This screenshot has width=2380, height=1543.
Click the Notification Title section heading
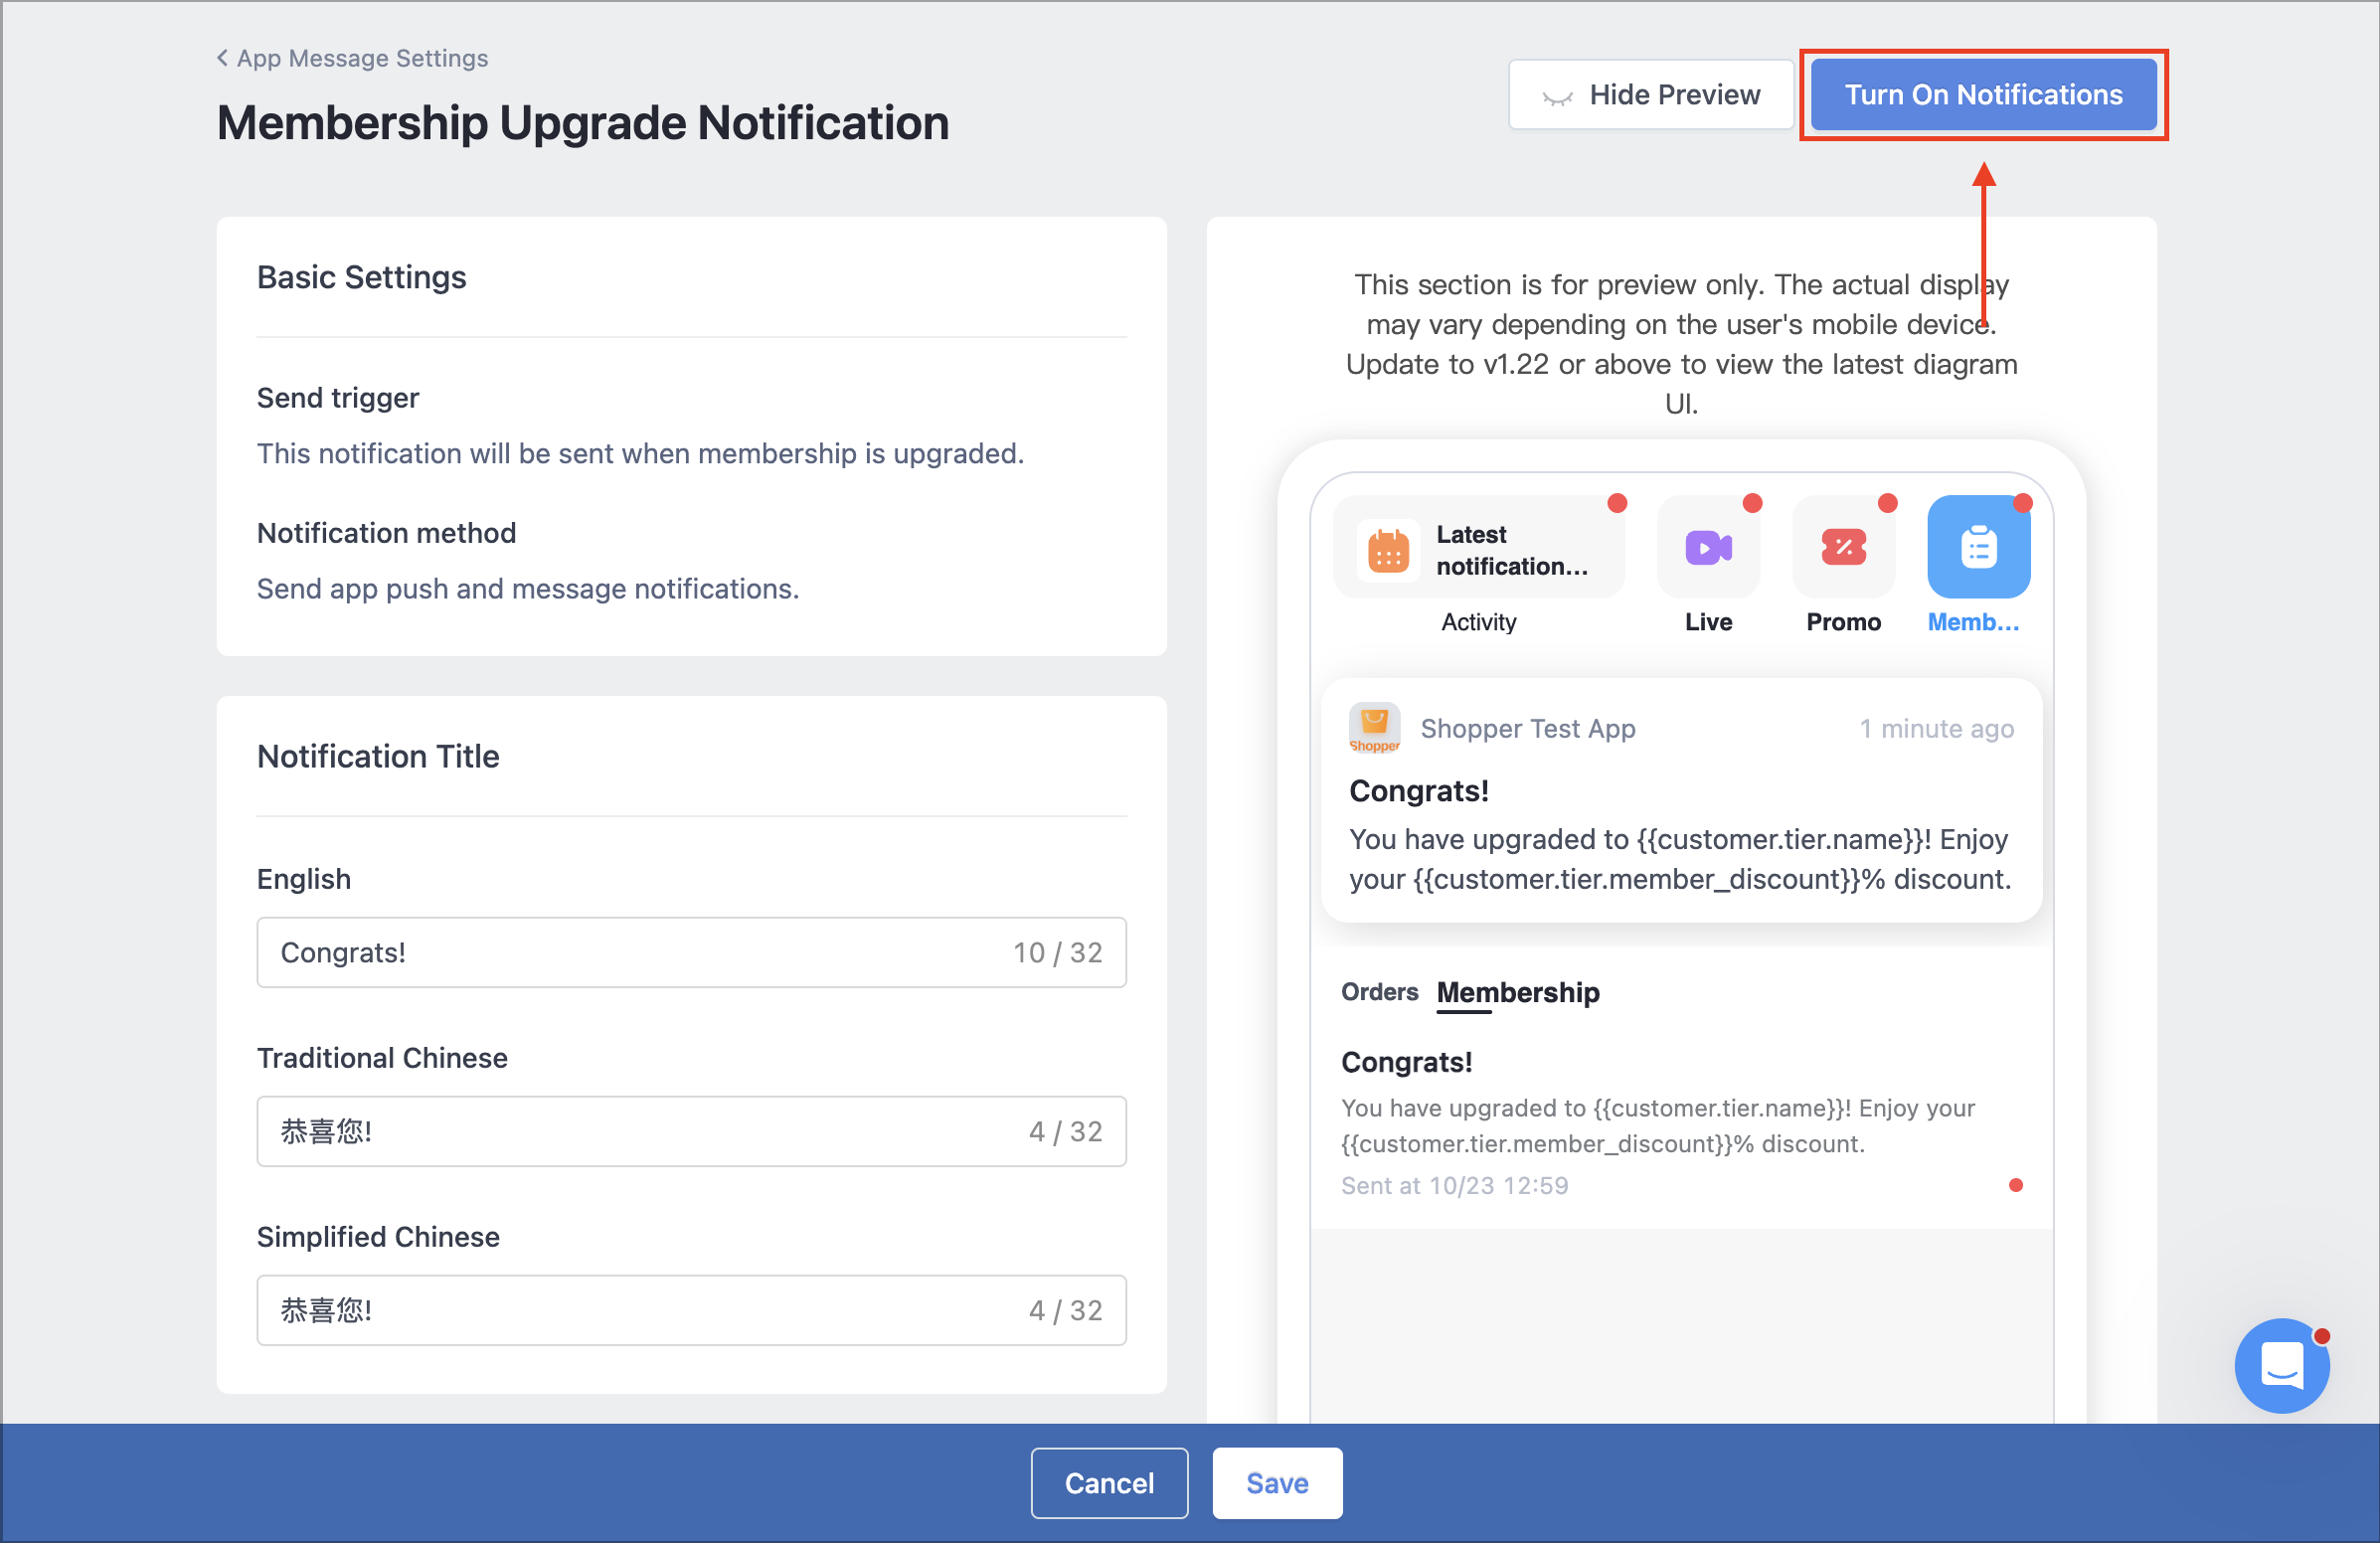(x=378, y=756)
